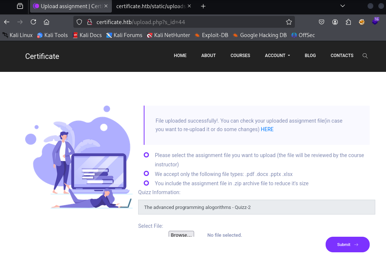The width and height of the screenshot is (386, 256).
Task: Click the HERE uploaded file link
Action: click(267, 129)
